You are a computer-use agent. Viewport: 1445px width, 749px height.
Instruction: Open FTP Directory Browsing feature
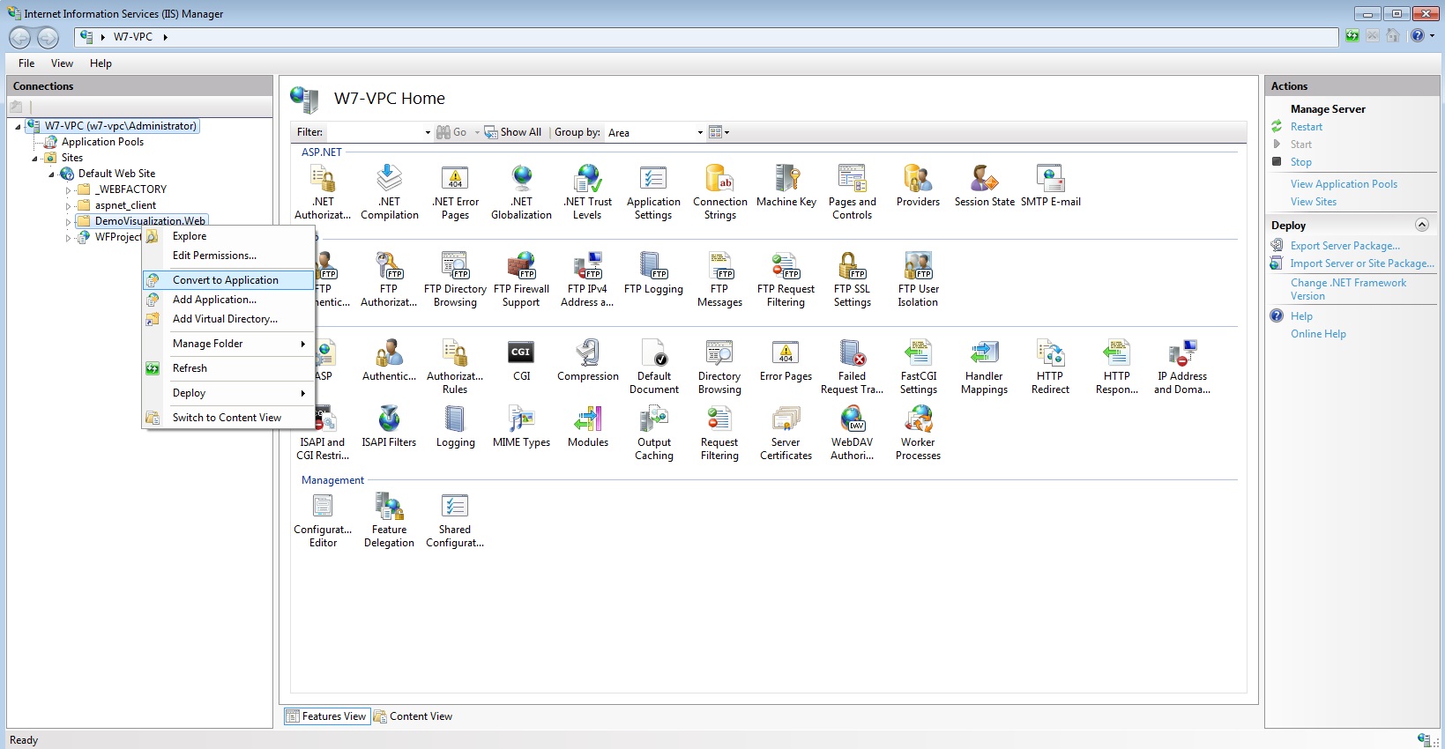point(455,279)
